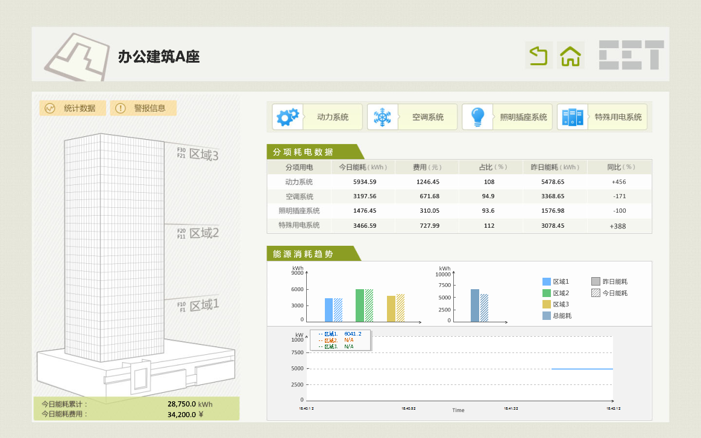Select the 动力系统 table row label

click(299, 182)
